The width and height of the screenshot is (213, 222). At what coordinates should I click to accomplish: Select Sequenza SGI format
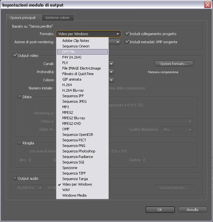coord(82,162)
